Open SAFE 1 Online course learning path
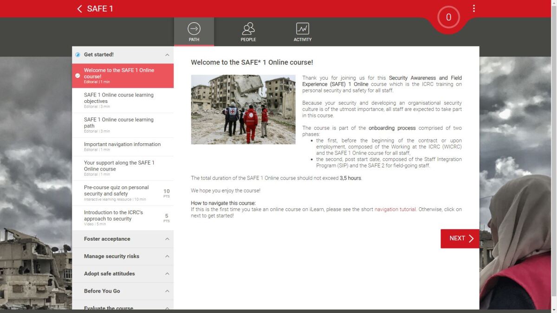The image size is (557, 313). [x=123, y=125]
